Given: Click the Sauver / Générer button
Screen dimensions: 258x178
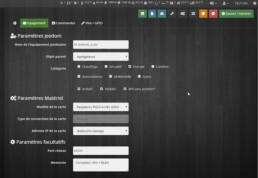Looking at the screenshot, I should [236, 14].
